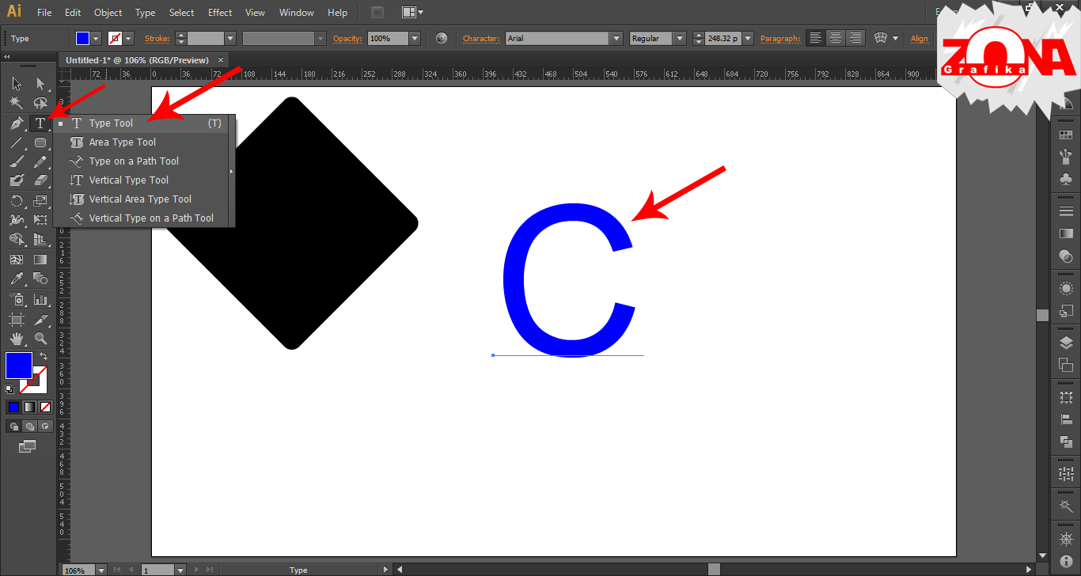Open the Arial font family dropdown

click(616, 38)
